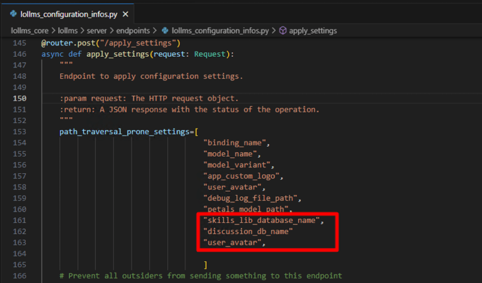Click line number 150 in the gutter
The image size is (482, 283).
pos(19,99)
